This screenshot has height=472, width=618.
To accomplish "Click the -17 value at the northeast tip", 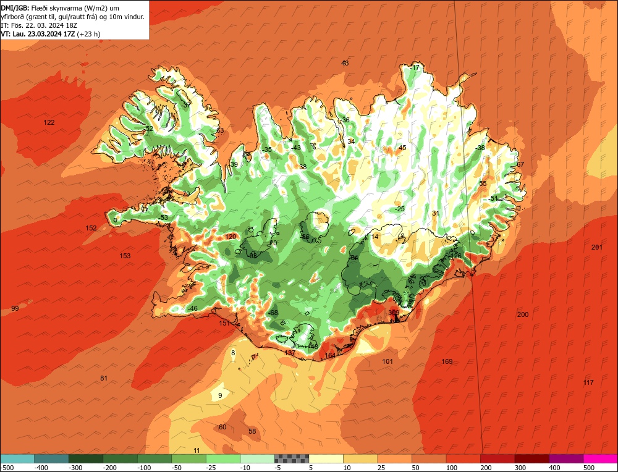I will pos(415,68).
